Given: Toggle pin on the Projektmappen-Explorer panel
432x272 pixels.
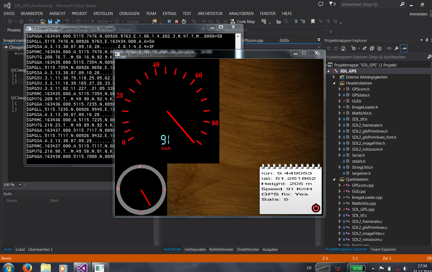Looking at the screenshot, I should pos(427,40).
